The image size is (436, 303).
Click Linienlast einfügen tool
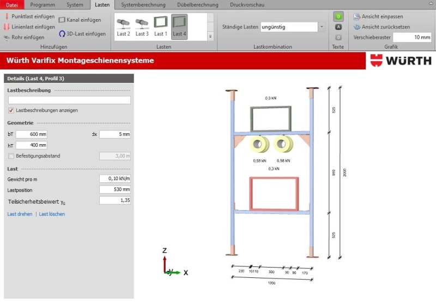pyautogui.click(x=29, y=27)
